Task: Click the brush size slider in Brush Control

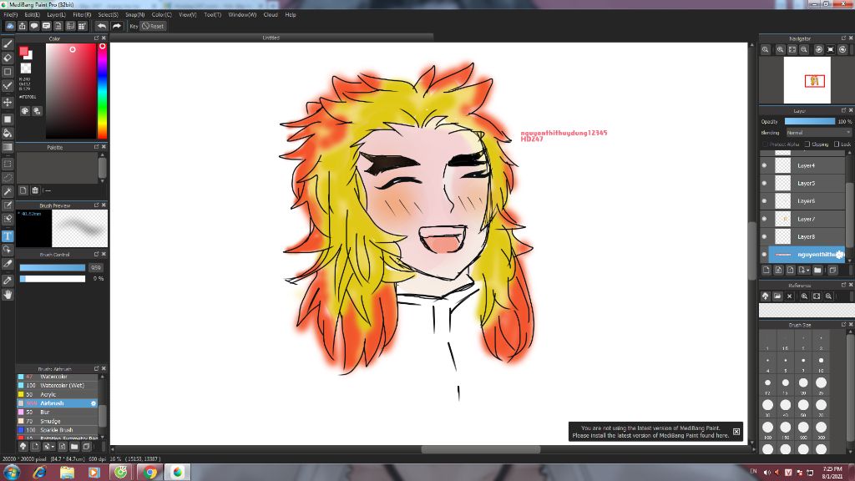Action: tap(53, 268)
